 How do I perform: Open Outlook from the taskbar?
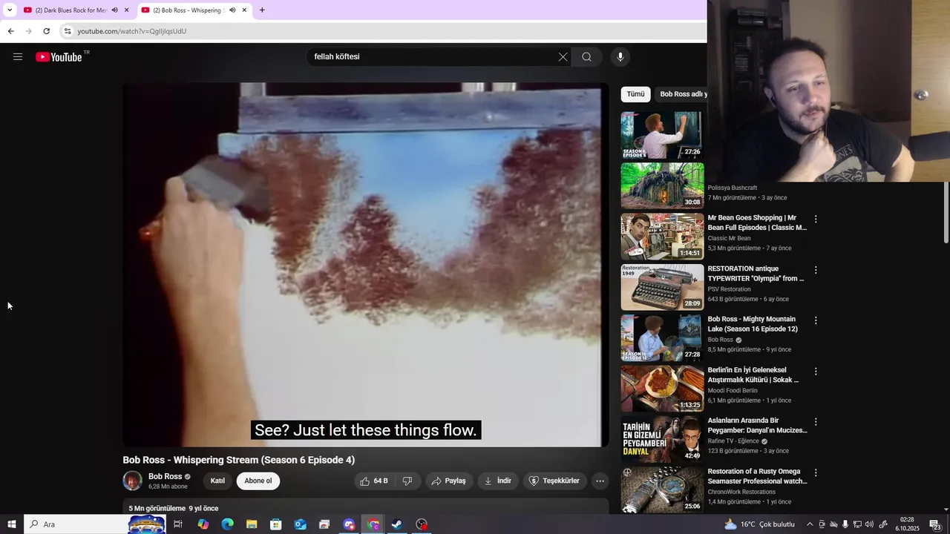[x=300, y=524]
